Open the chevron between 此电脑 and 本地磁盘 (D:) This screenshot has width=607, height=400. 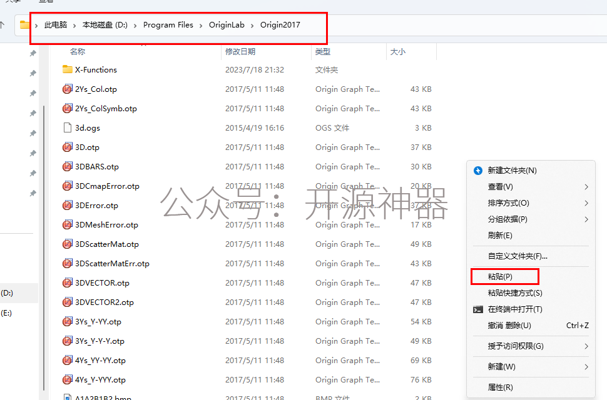coord(74,26)
